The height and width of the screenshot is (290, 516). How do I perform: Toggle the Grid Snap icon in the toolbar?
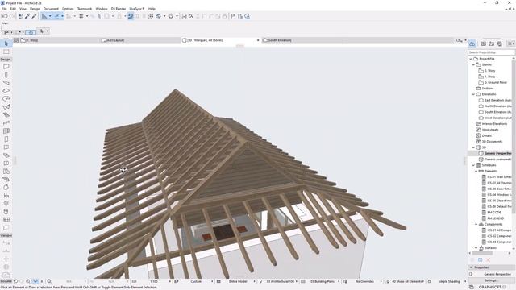pos(81,16)
